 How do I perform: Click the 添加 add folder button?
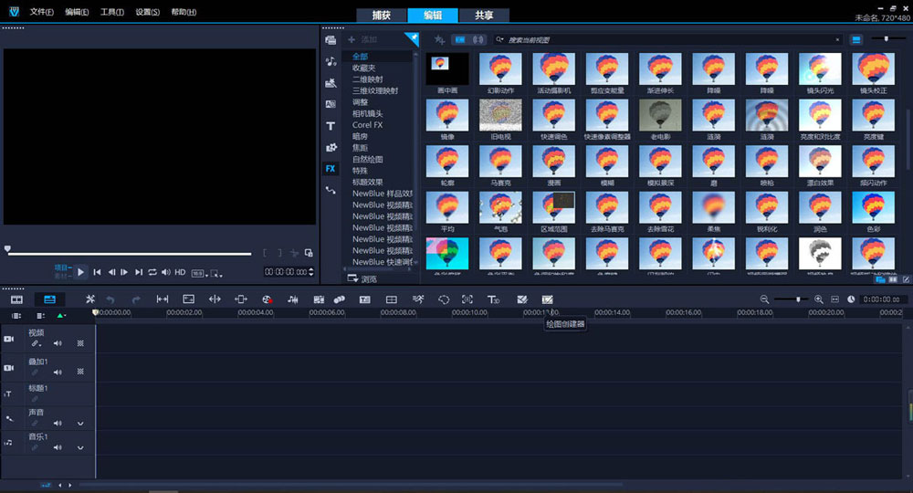pos(362,39)
